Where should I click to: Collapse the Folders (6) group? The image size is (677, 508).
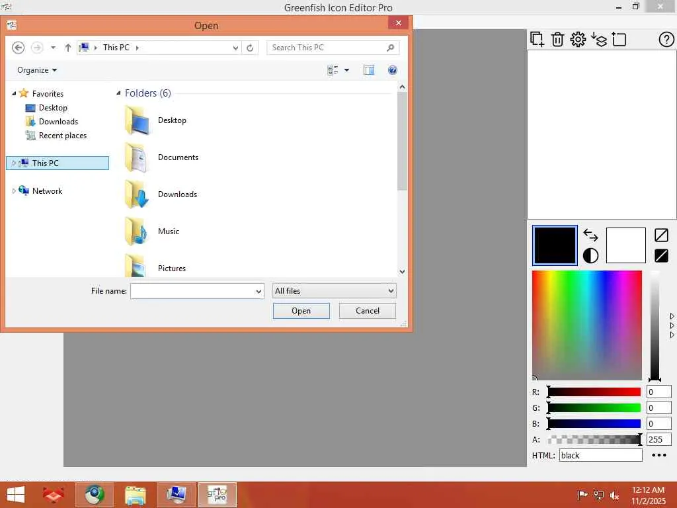(x=118, y=93)
